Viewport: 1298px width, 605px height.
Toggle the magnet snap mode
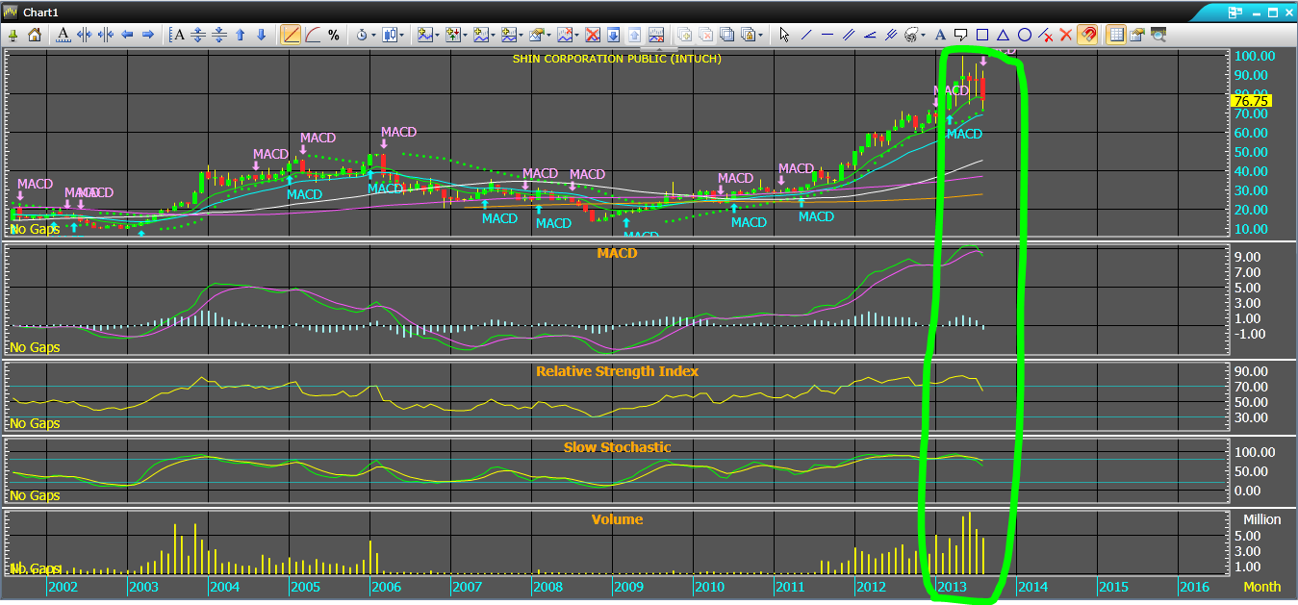[1088, 35]
